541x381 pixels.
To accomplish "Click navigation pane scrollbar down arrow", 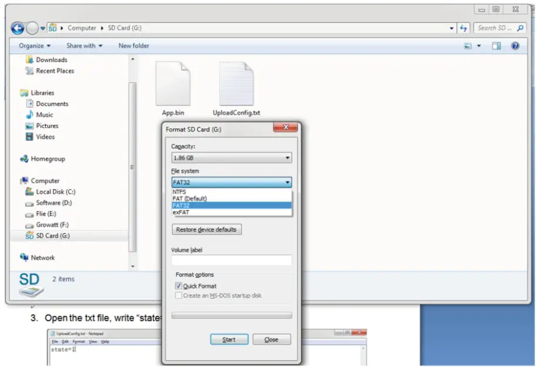I will point(132,267).
